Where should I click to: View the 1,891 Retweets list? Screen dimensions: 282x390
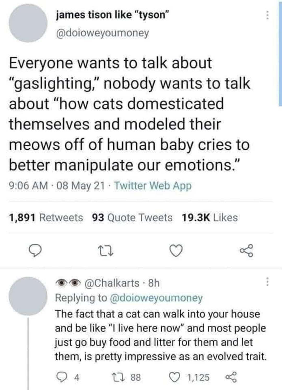[46, 217]
